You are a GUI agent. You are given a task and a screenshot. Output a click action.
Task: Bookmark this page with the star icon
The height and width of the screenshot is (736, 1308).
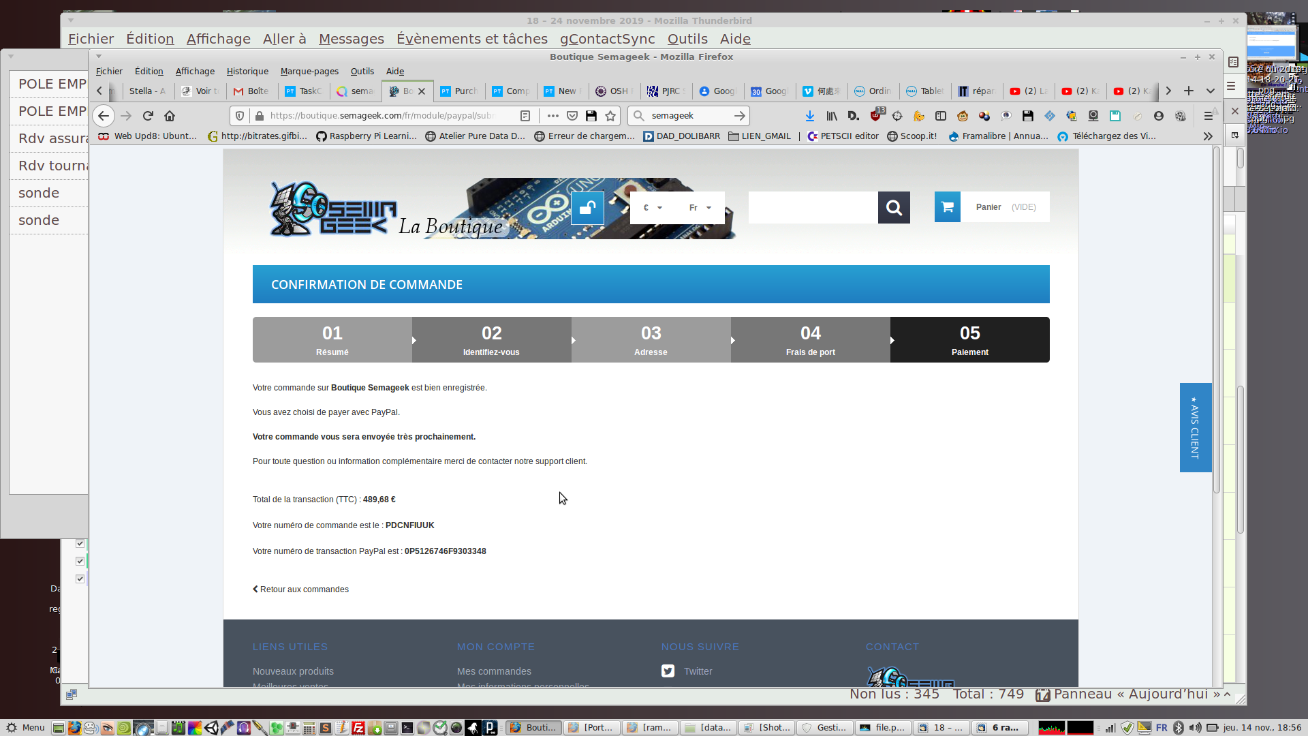[x=610, y=116]
